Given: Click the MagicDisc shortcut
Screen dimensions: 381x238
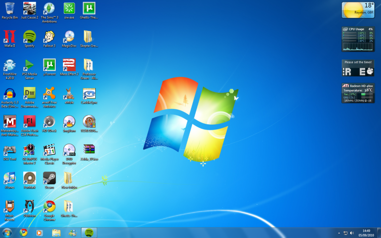Looking at the screenshot, I should 69,39.
